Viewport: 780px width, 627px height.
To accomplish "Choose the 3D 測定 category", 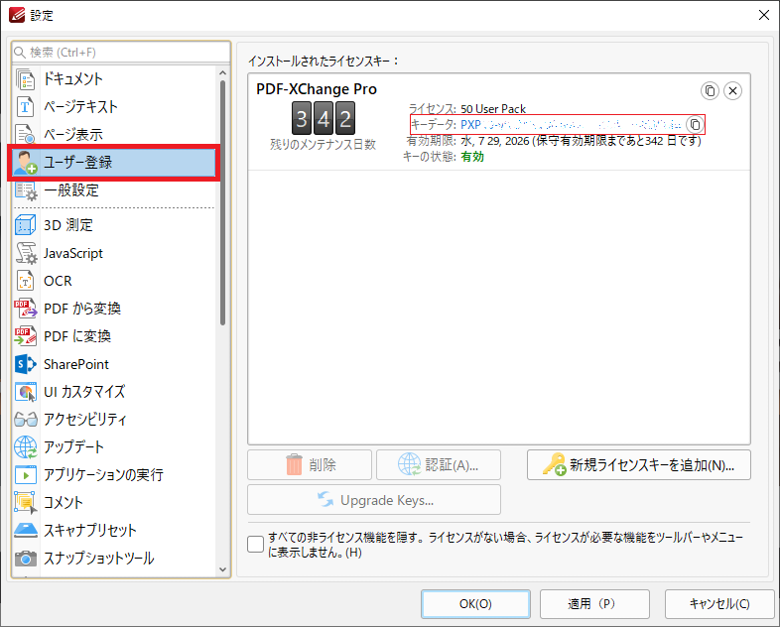I will click(x=114, y=225).
